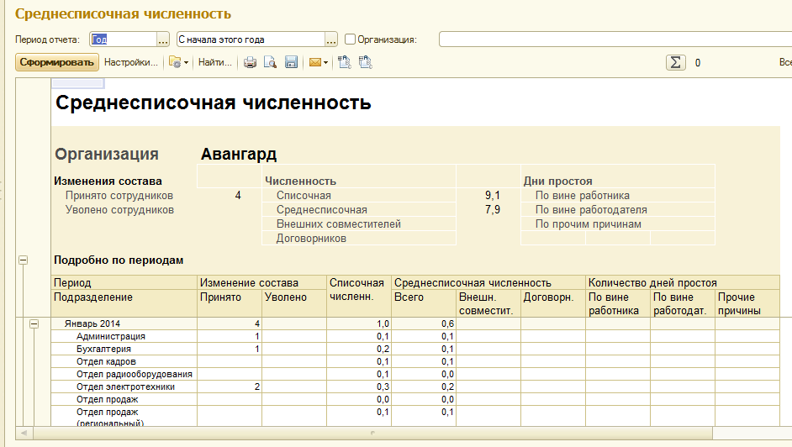Click the print icon

coord(250,62)
